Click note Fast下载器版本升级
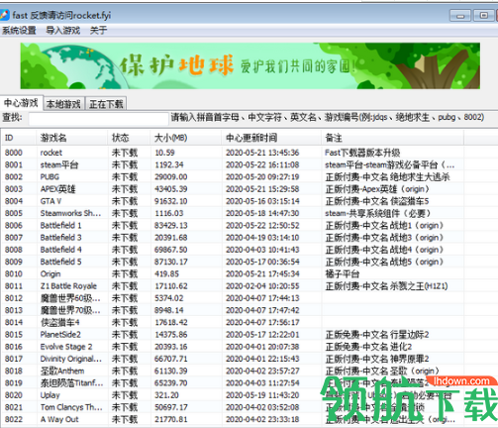The image size is (498, 428). (x=362, y=153)
